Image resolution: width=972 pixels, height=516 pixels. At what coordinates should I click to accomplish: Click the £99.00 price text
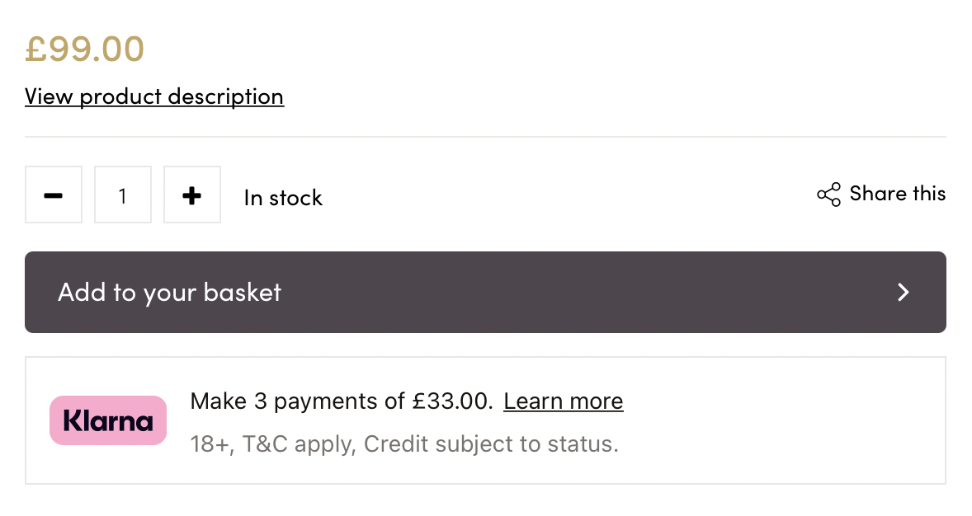click(85, 49)
